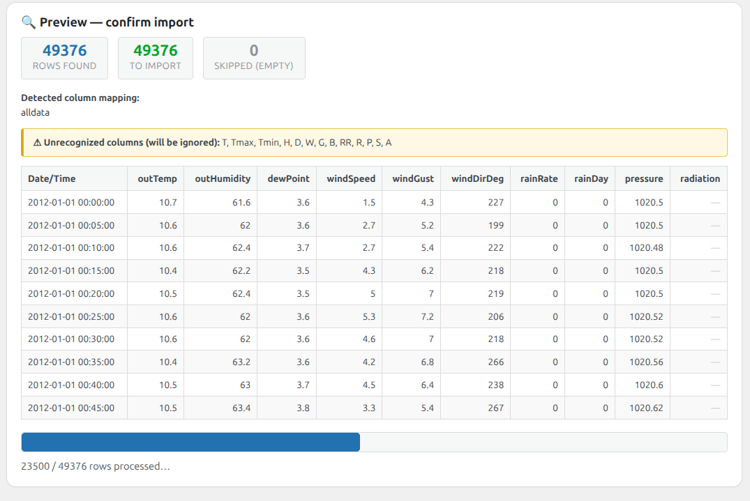Click the windGust value 6.4
This screenshot has height=501, width=750.
pos(427,385)
